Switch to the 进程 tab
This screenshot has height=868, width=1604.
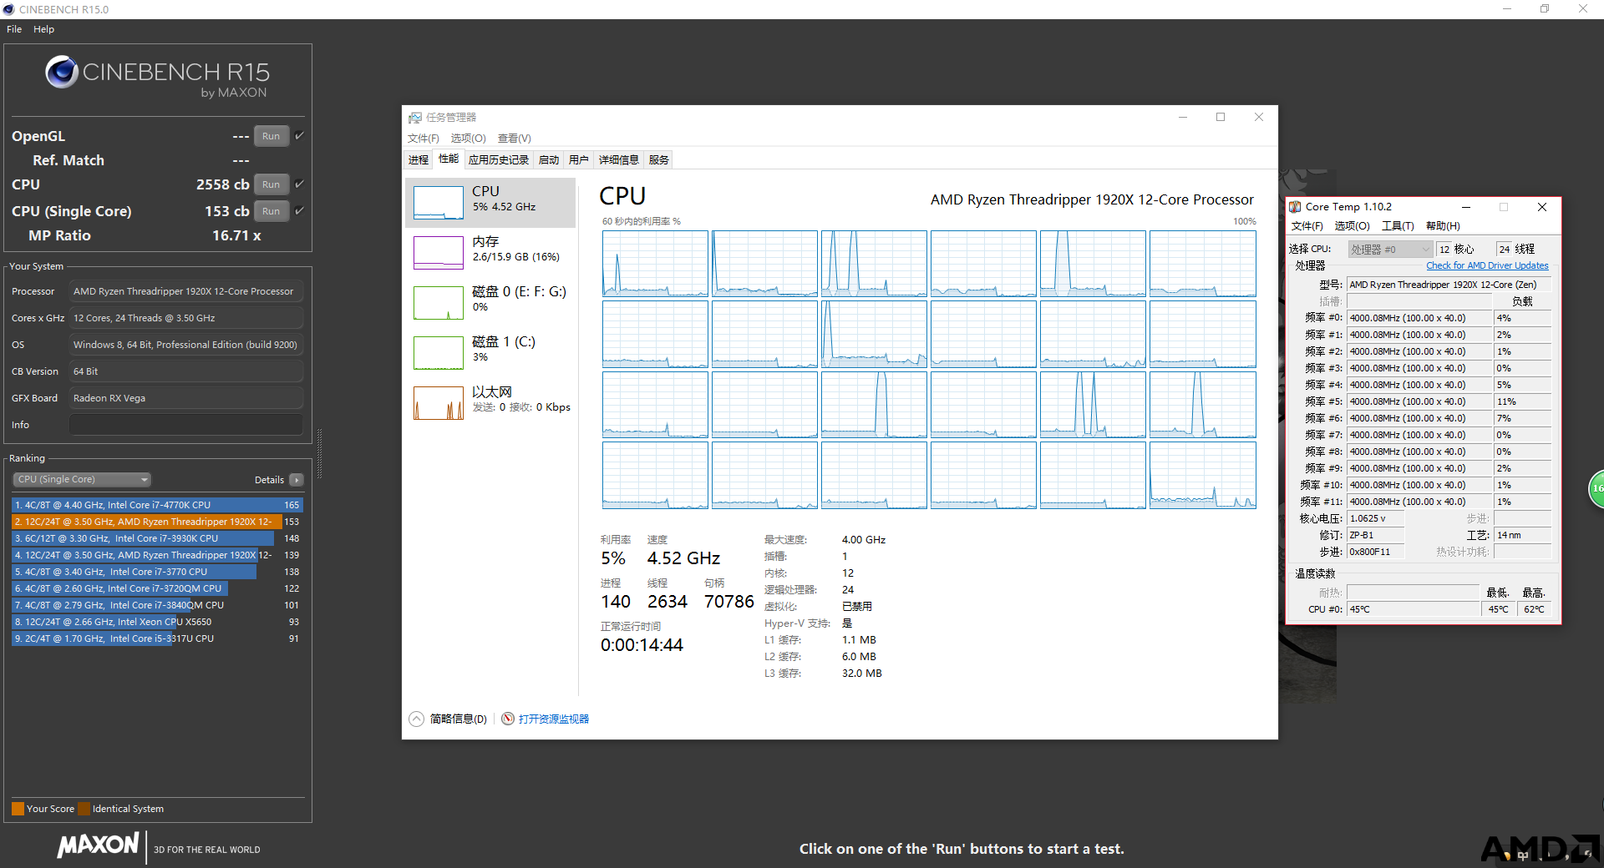tap(419, 160)
